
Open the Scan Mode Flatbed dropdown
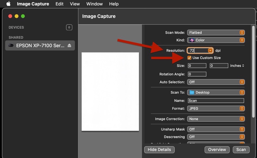tap(216, 33)
